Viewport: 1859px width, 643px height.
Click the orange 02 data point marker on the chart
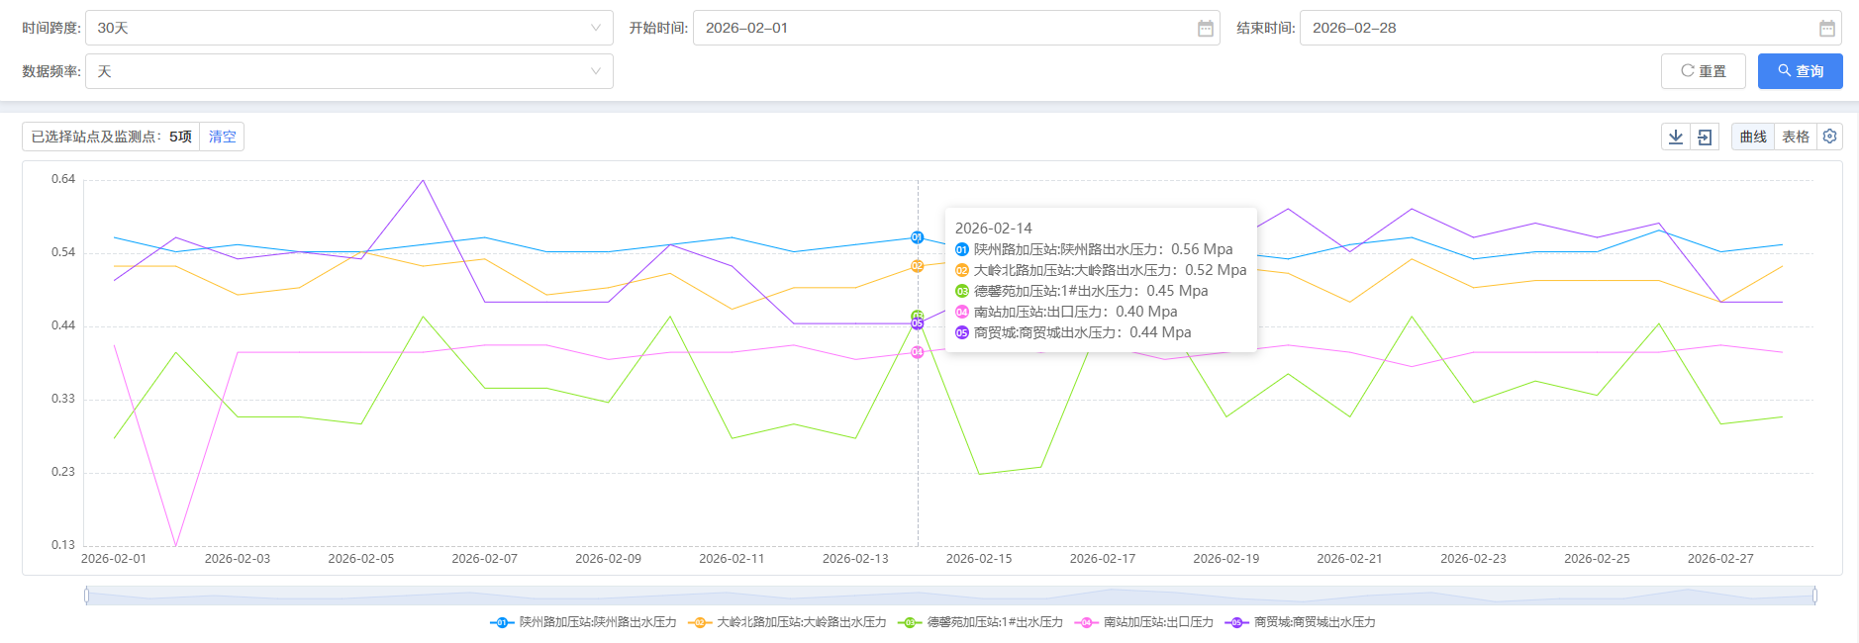click(x=917, y=266)
